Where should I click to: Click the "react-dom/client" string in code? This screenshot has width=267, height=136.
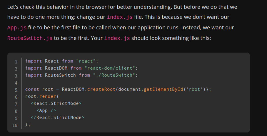[110, 68]
